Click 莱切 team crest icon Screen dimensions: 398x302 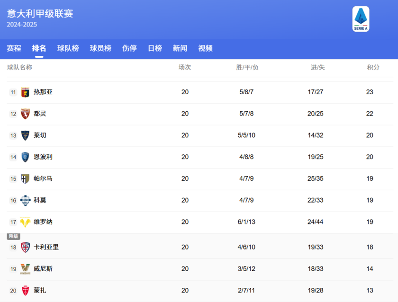click(24, 135)
